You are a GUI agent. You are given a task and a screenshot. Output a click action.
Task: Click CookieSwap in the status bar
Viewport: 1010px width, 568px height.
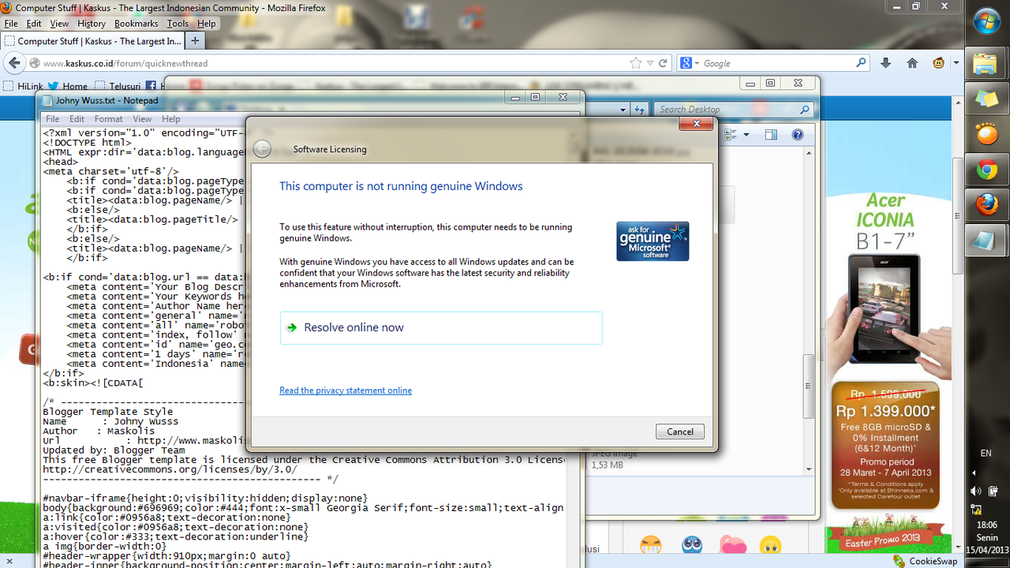point(926,561)
